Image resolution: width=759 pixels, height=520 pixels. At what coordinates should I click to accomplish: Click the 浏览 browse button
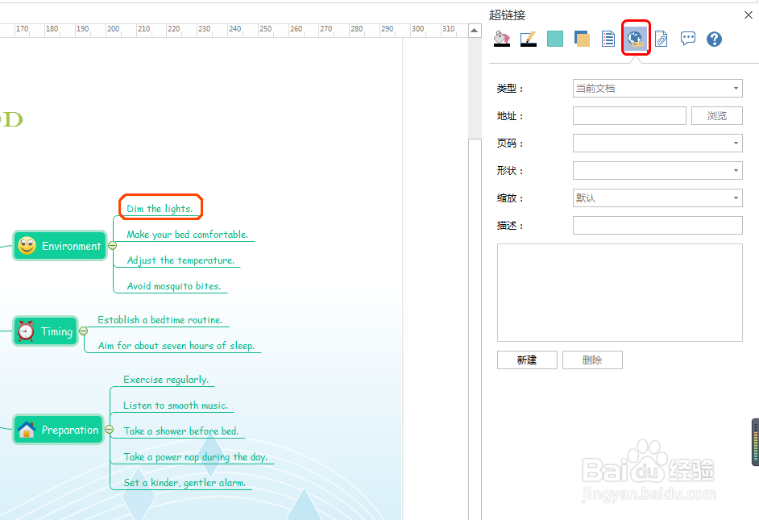[x=716, y=115]
